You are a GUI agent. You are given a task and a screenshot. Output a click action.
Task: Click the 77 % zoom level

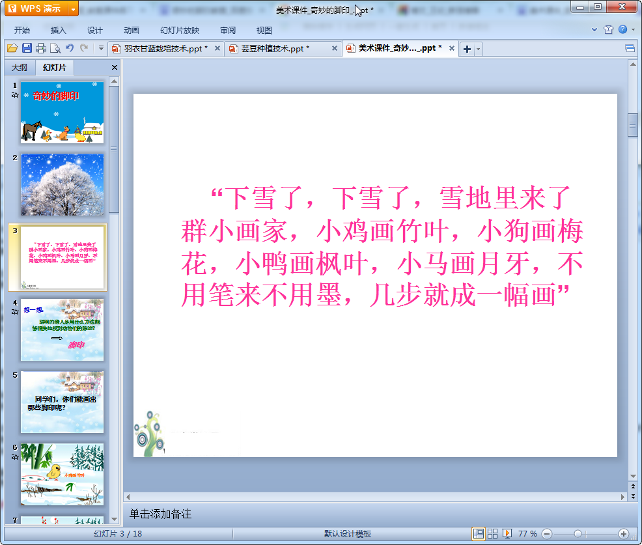click(527, 533)
